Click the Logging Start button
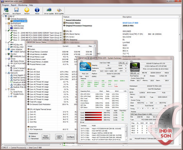183x150 pixels. click(x=59, y=137)
